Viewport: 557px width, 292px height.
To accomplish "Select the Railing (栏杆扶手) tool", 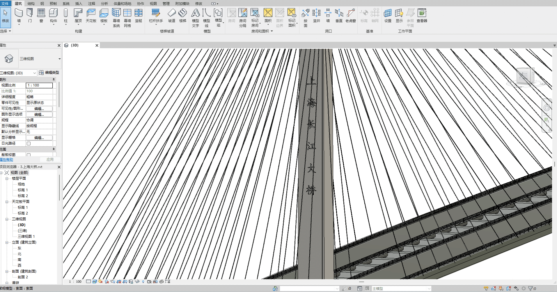I will (x=156, y=15).
